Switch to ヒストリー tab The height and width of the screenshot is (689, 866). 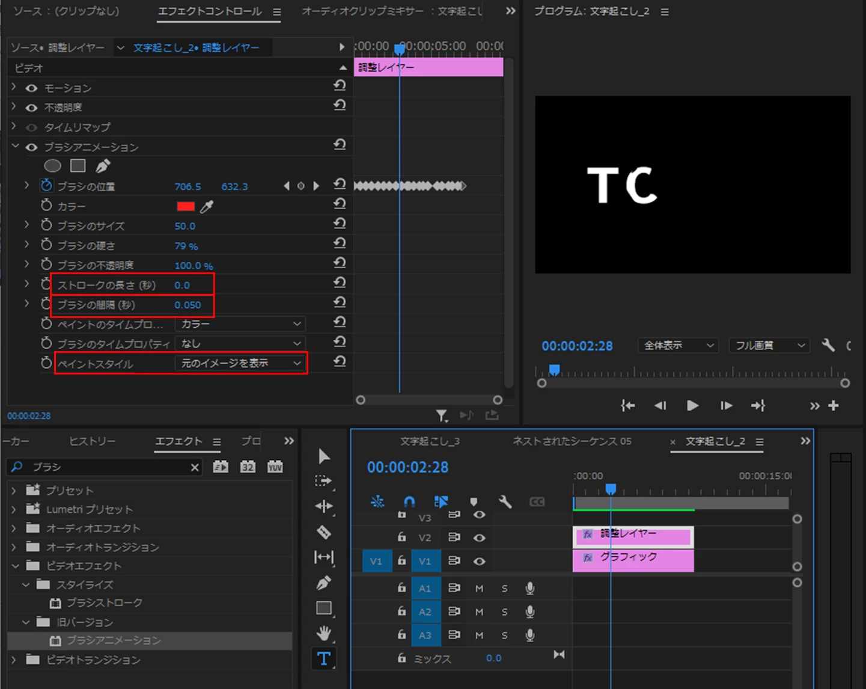pos(92,441)
